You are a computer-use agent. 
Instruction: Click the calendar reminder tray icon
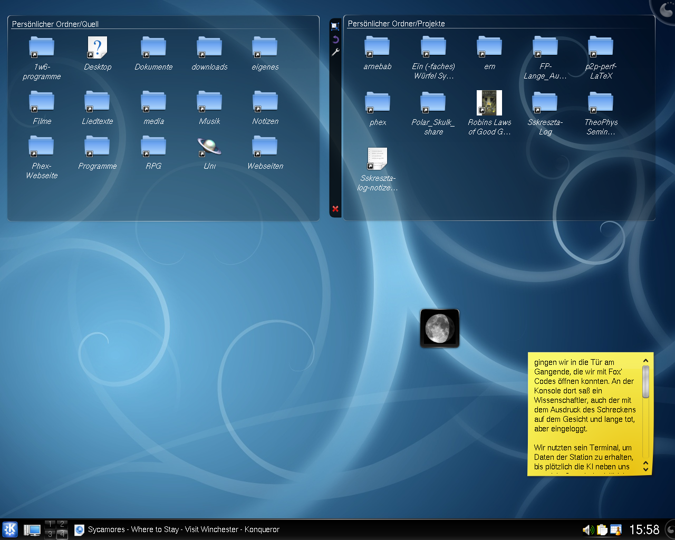pos(615,530)
